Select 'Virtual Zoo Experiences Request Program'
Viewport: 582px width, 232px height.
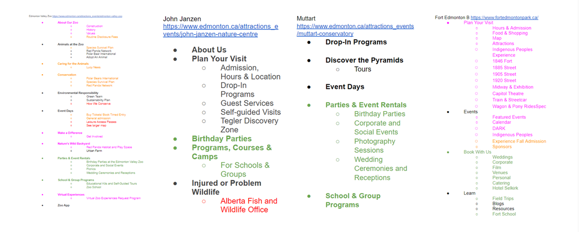tap(113, 198)
